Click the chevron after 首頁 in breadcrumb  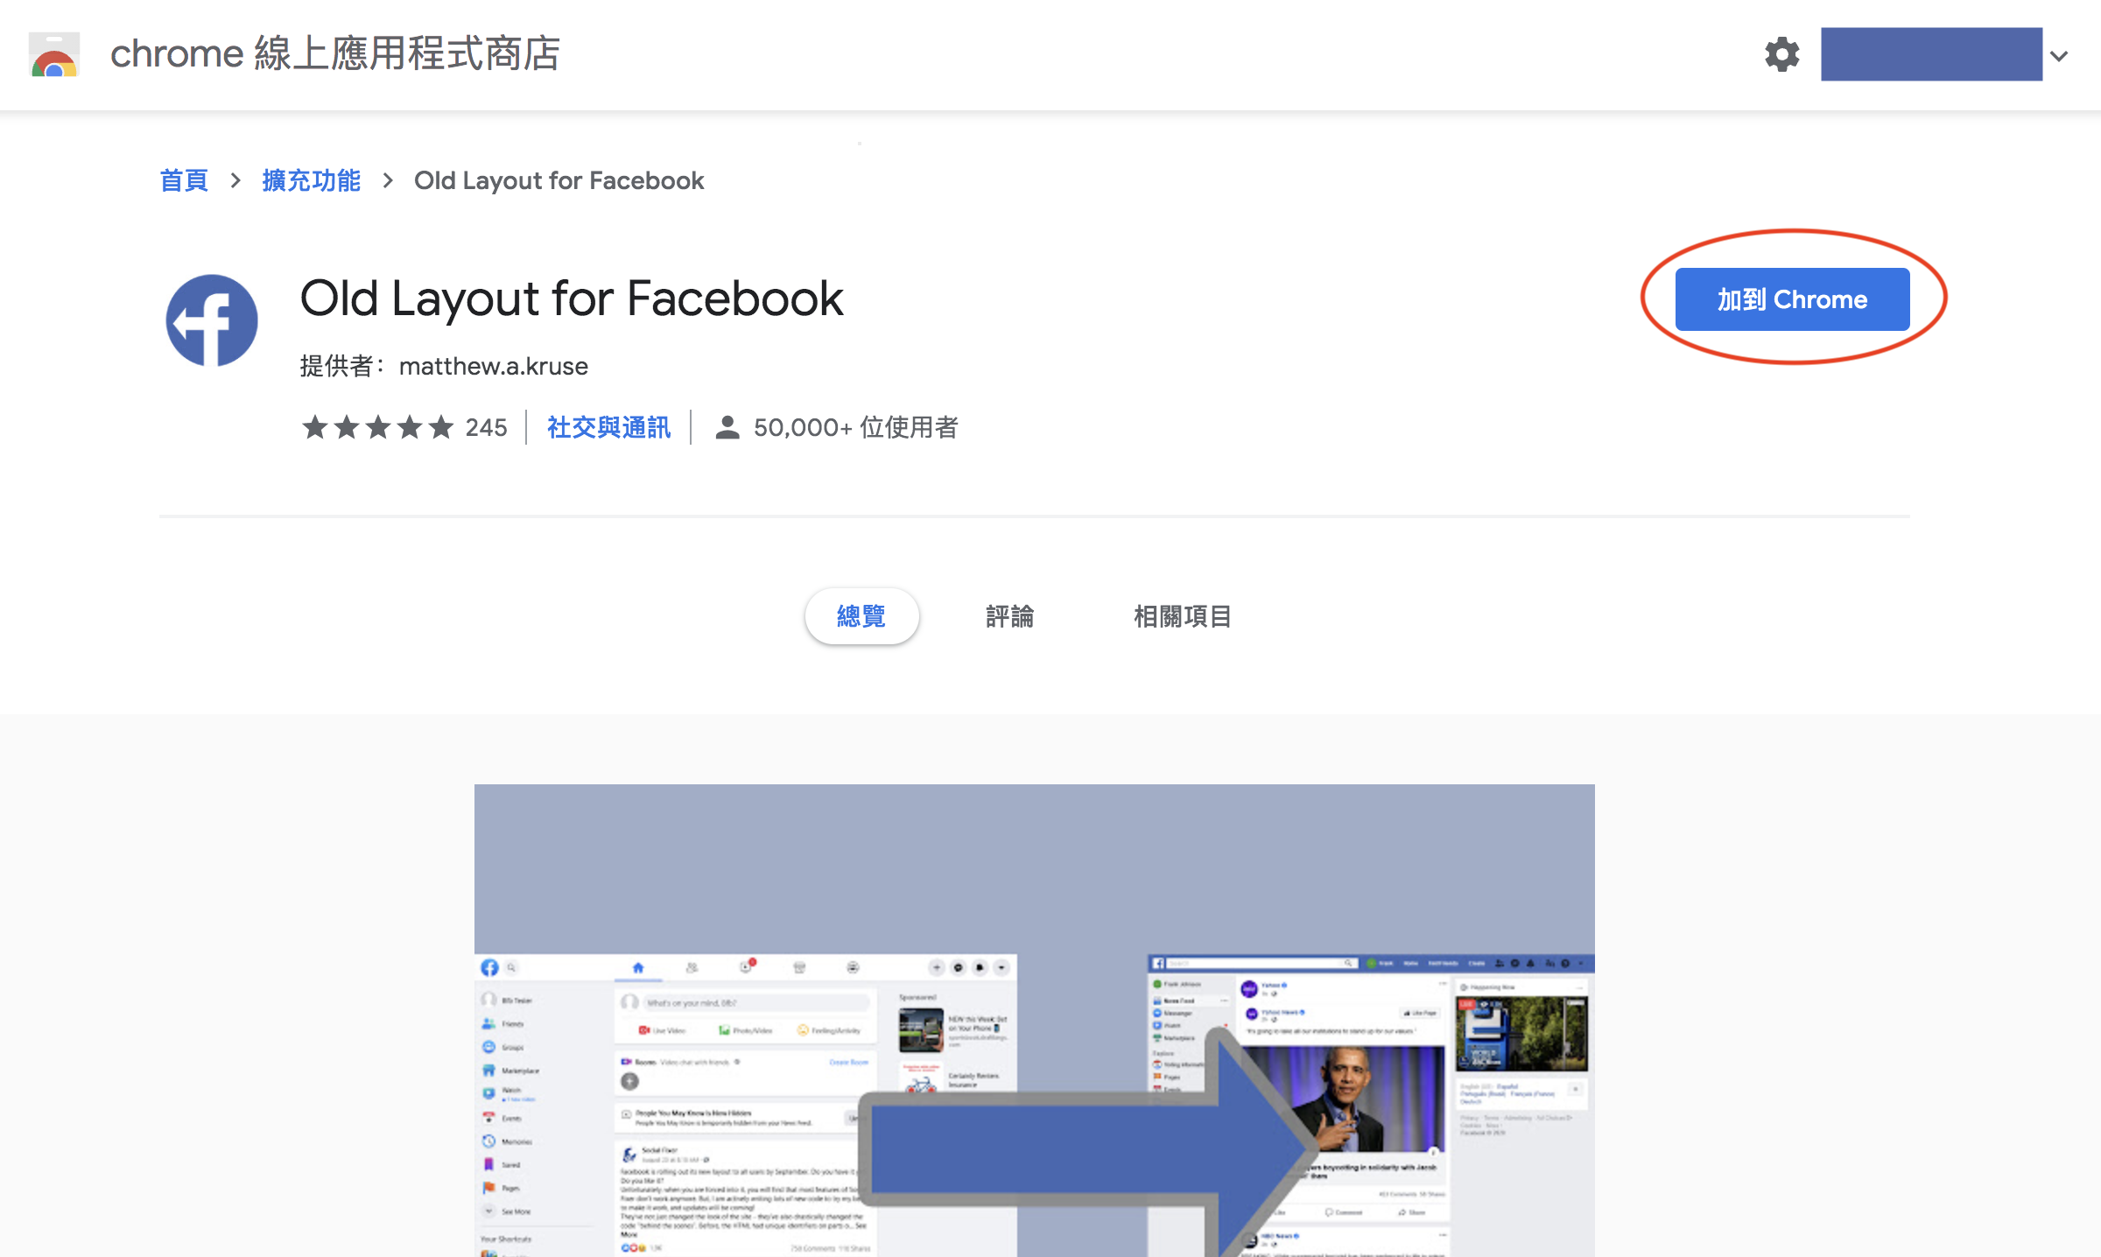point(235,180)
